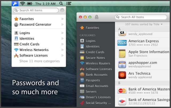Viewport: 171px width, 108px height.
Task: Click the Wi-Fi status icon in menu bar
Action: (x=22, y=3)
